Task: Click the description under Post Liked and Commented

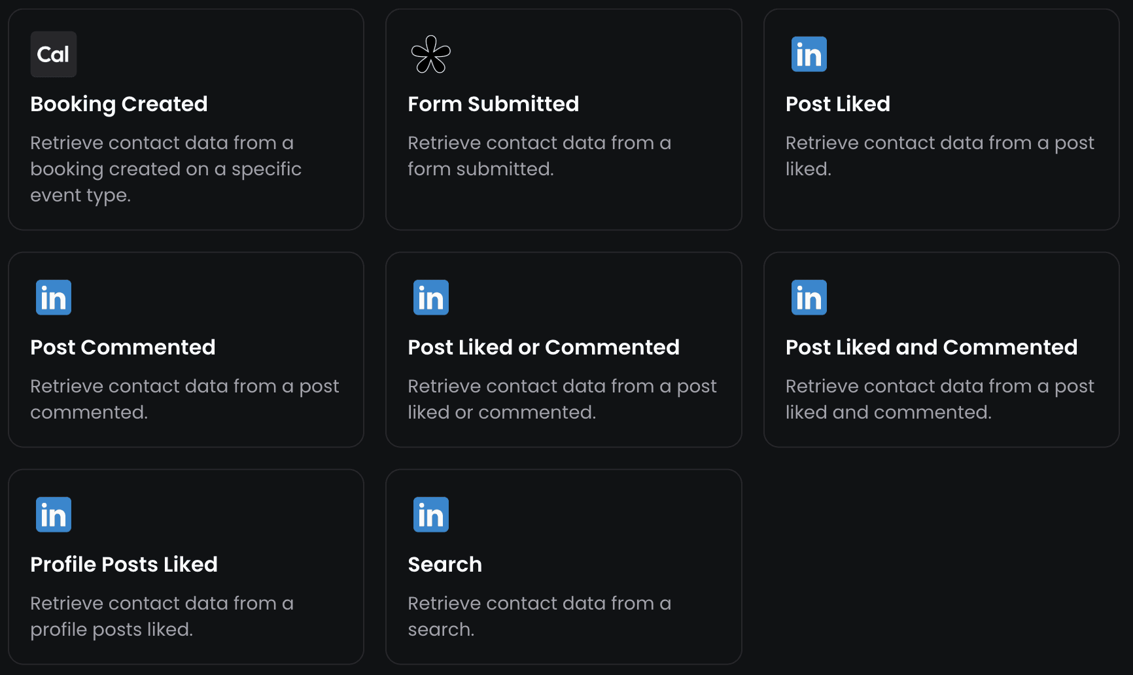Action: pyautogui.click(x=940, y=399)
